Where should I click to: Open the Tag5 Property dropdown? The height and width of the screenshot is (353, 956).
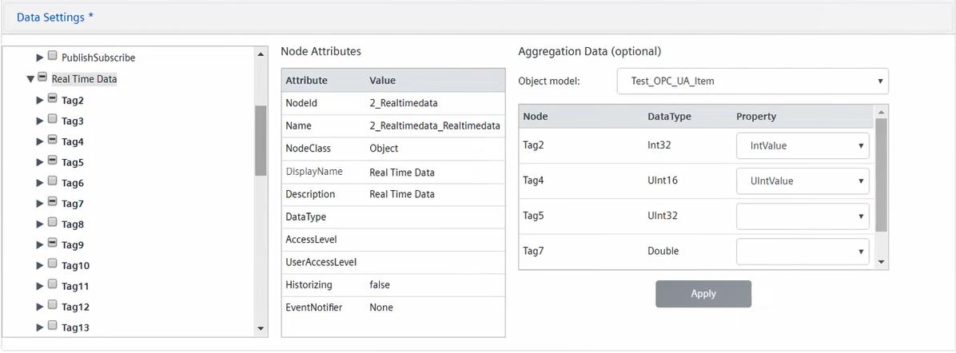pyautogui.click(x=802, y=216)
